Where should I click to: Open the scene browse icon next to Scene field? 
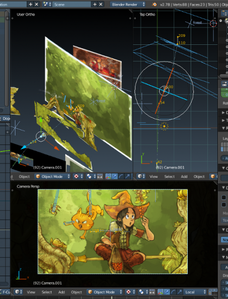click(x=47, y=4)
